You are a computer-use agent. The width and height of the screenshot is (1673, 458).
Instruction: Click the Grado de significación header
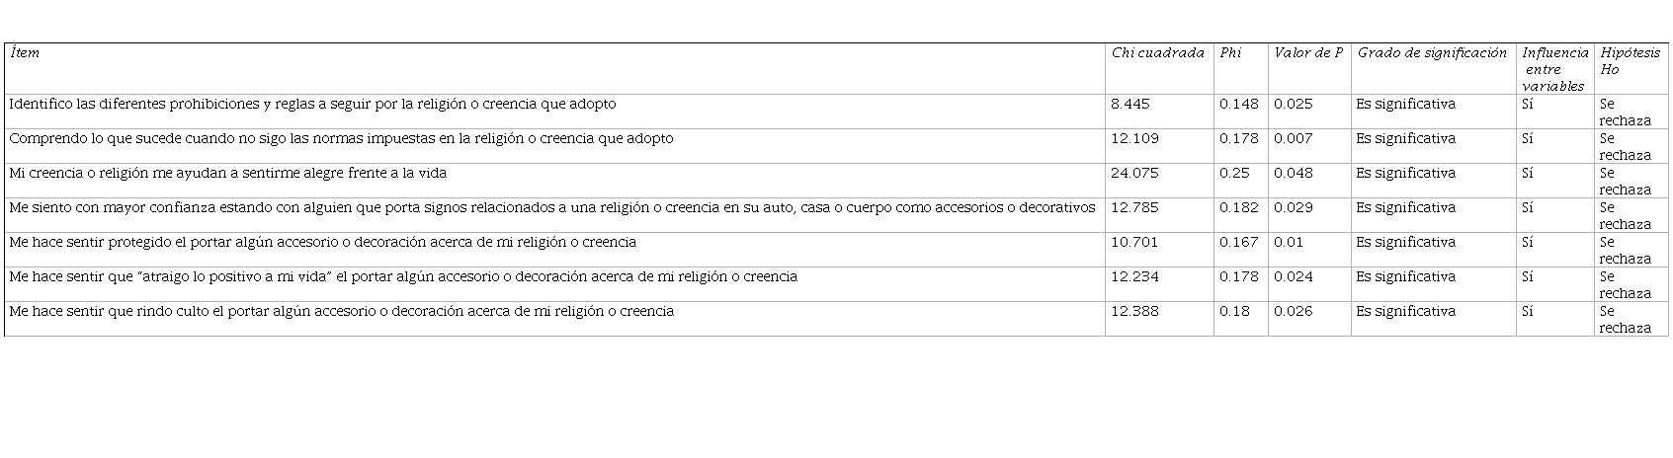1432,53
